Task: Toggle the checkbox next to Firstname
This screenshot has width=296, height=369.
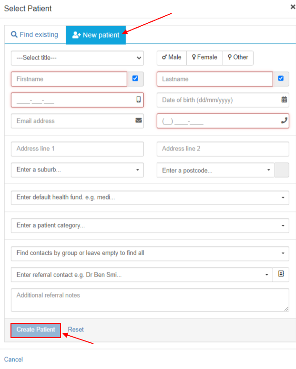Action: pos(135,79)
